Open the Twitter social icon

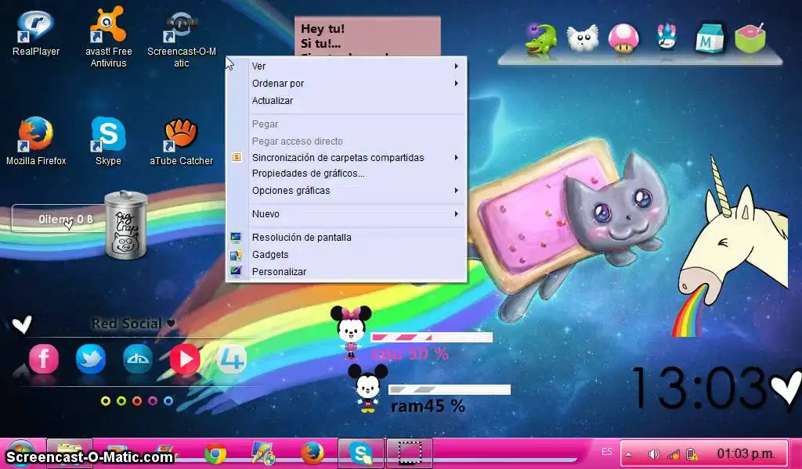(91, 359)
